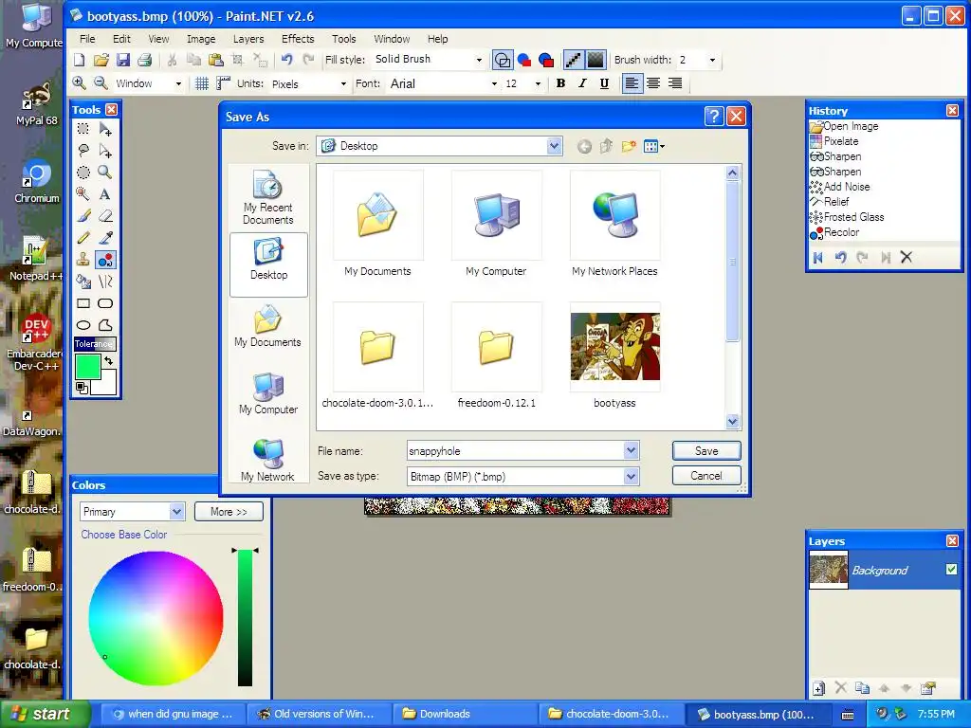
Task: Open the Window menu
Action: pyautogui.click(x=392, y=39)
